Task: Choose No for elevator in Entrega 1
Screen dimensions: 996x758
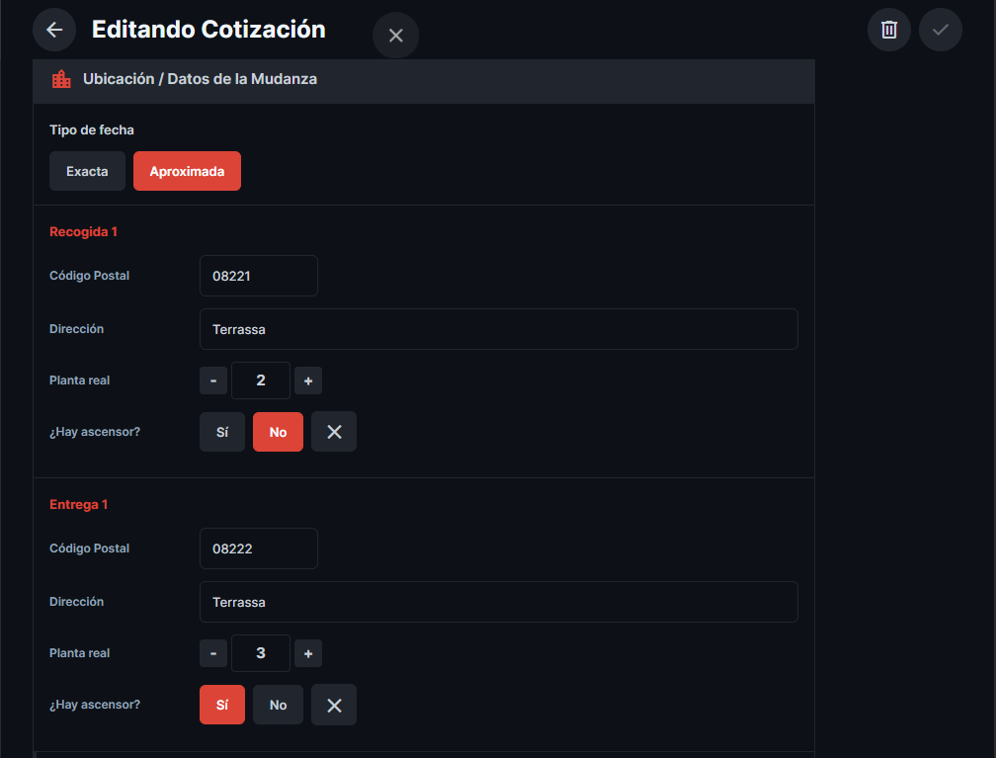Action: (x=279, y=705)
